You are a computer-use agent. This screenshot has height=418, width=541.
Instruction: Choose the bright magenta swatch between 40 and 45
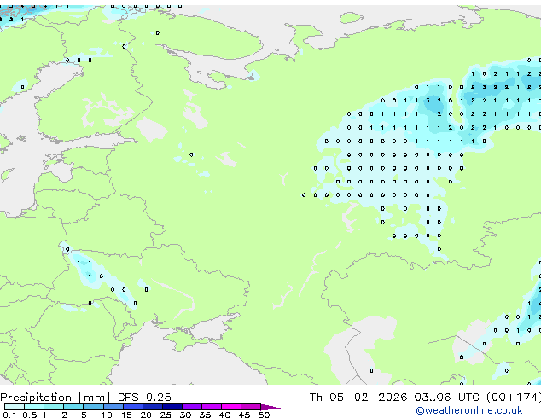point(231,407)
